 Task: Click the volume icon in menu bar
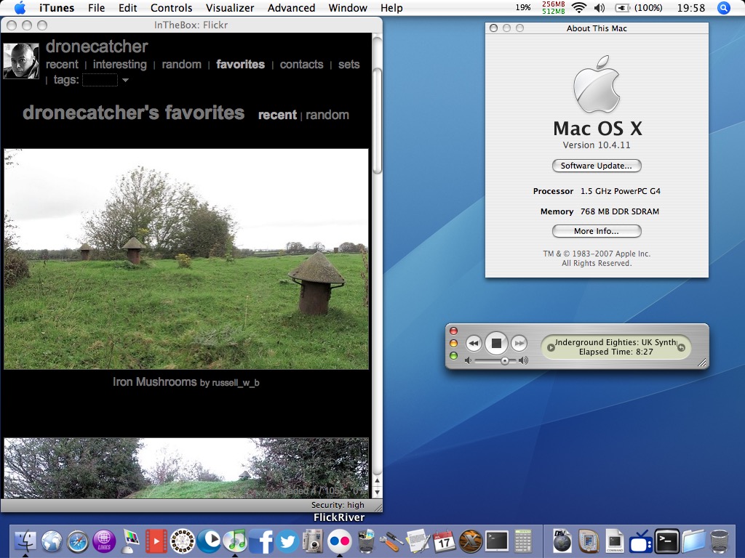coord(599,7)
